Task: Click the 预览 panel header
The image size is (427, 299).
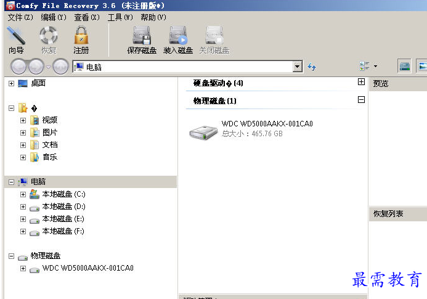Action: tap(380, 83)
